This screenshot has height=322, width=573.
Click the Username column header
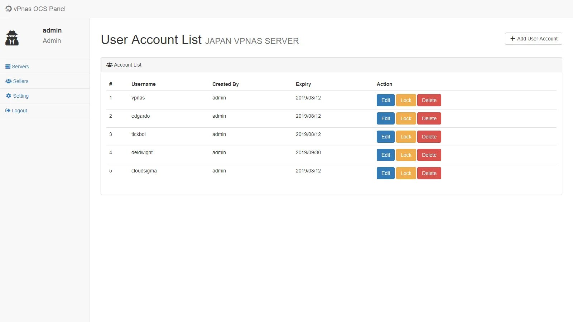143,84
